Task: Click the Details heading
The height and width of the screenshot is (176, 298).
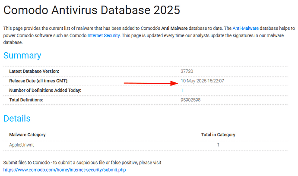Action: (x=17, y=119)
